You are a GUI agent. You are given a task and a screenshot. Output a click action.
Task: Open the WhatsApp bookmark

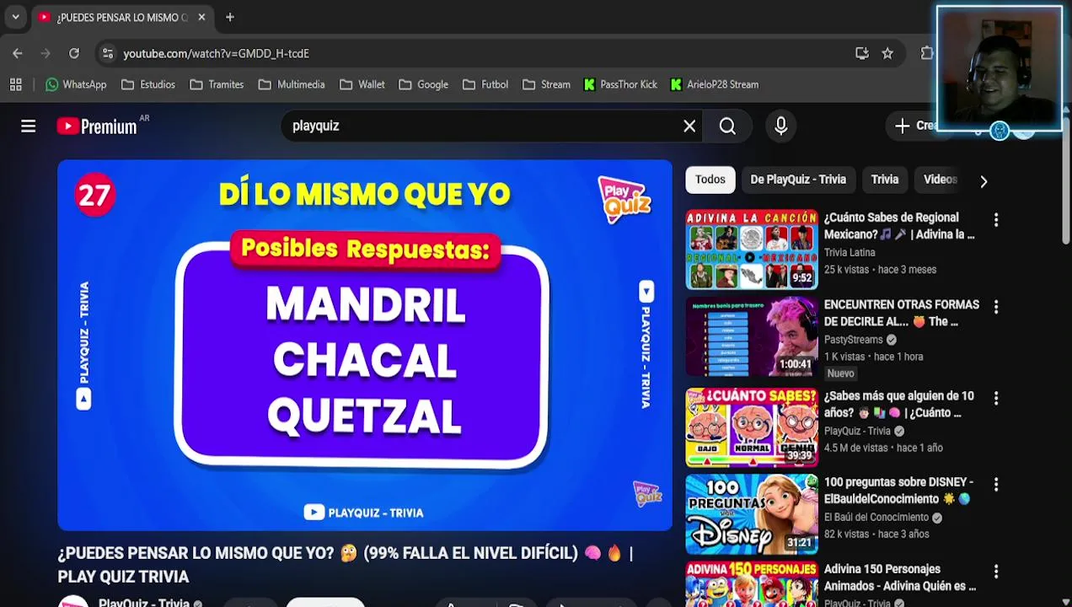[76, 84]
